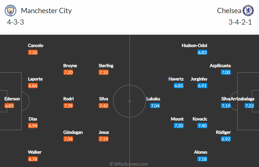Click Arrizabalaga's 7.22 rating badge
The width and height of the screenshot is (259, 167).
click(x=249, y=106)
